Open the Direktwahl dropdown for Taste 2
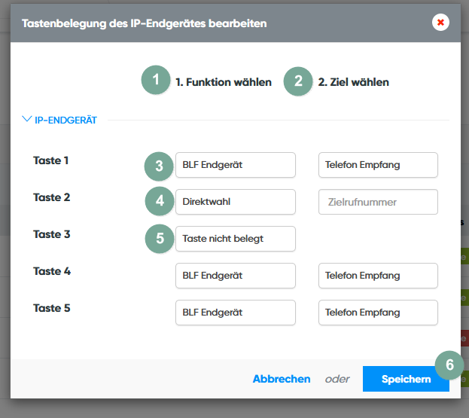469x418 pixels. tap(235, 202)
